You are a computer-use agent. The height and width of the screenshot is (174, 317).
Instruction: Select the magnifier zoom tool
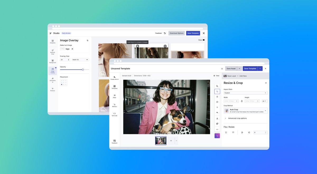click(217, 86)
